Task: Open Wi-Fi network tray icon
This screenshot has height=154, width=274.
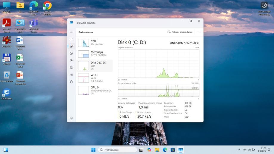Action: coord(245,150)
